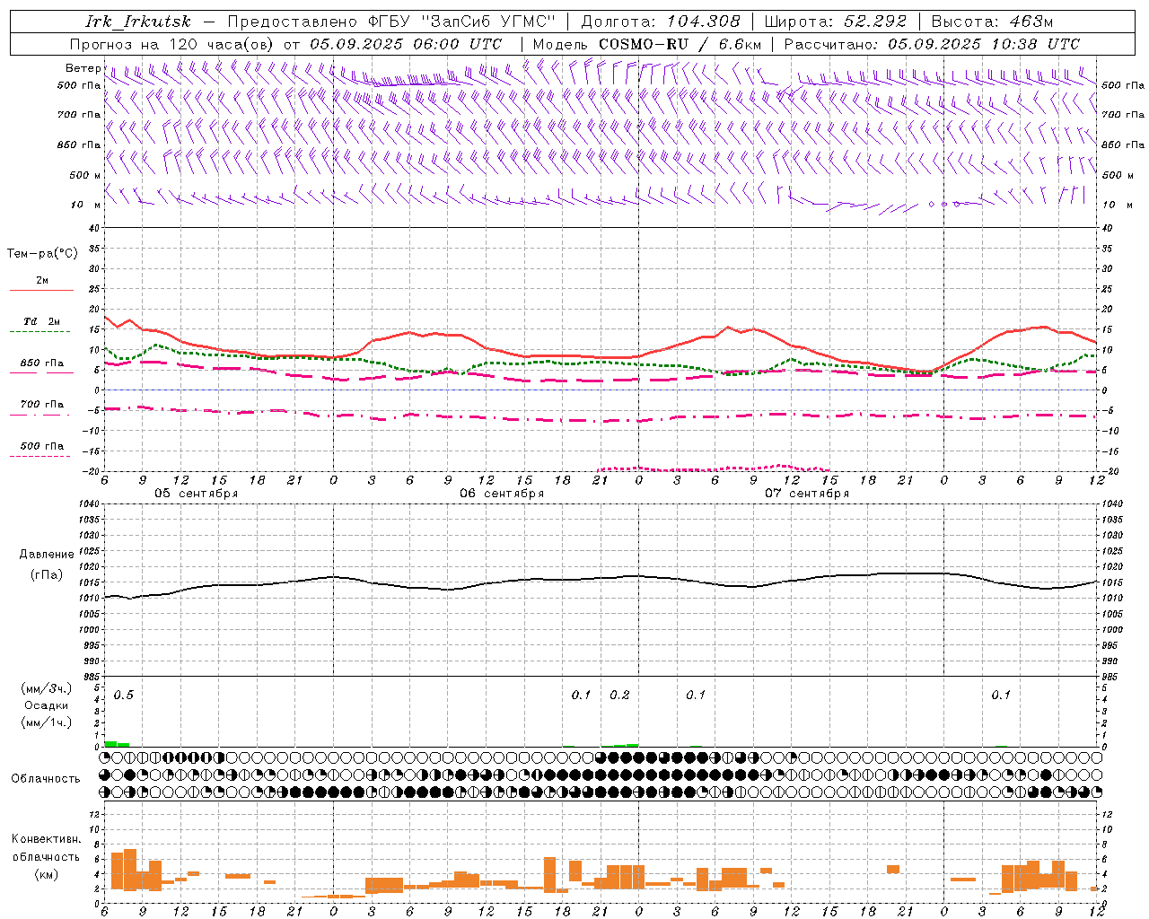This screenshot has height=919, width=1149.
Task: Click the 500 гПа temperature legend entry
Action: [x=42, y=446]
